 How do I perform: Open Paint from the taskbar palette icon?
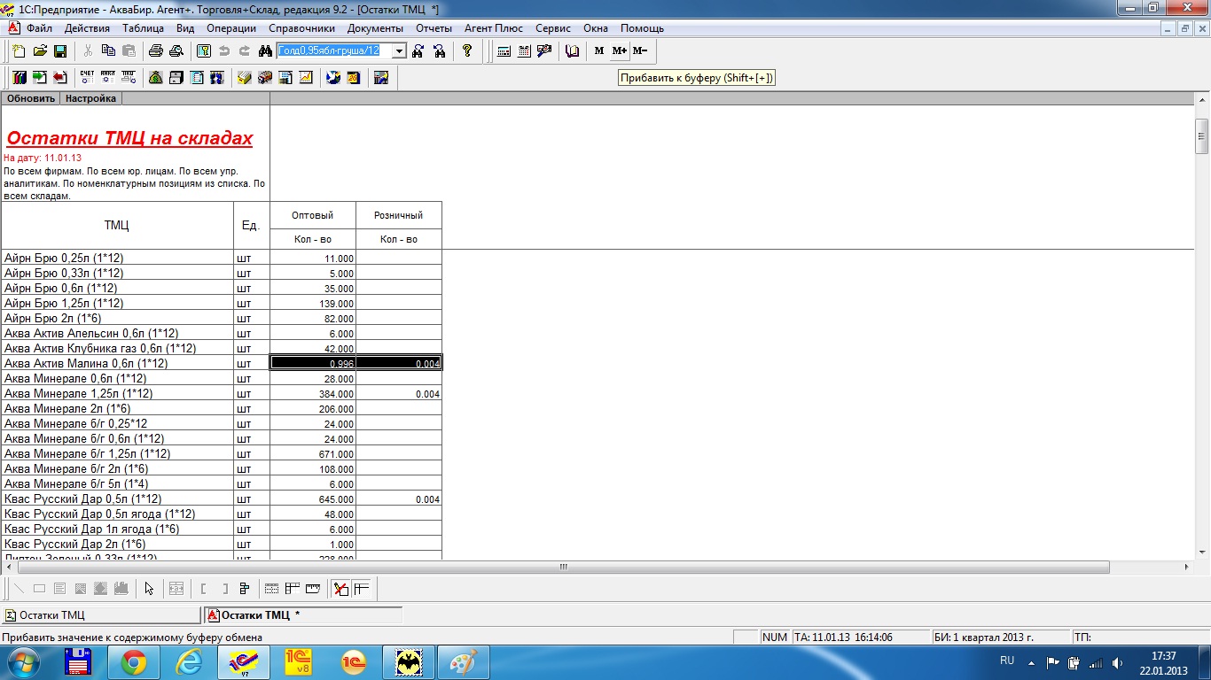click(463, 662)
